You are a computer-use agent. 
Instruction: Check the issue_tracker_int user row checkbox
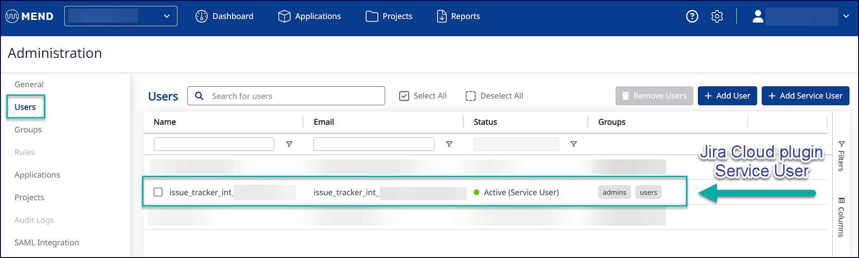pyautogui.click(x=158, y=192)
